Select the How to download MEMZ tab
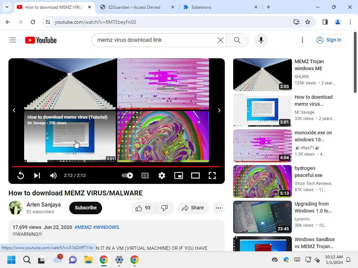358x268 pixels. (x=55, y=7)
